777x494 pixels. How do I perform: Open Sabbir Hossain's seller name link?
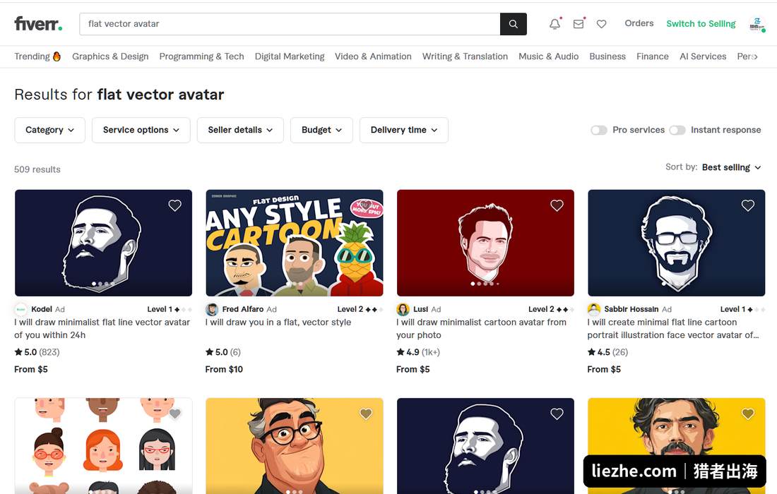631,309
